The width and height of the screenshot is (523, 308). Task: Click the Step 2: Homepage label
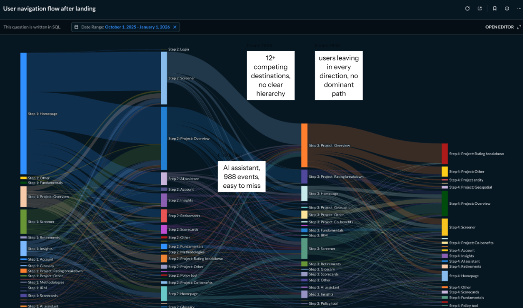pyautogui.click(x=183, y=294)
